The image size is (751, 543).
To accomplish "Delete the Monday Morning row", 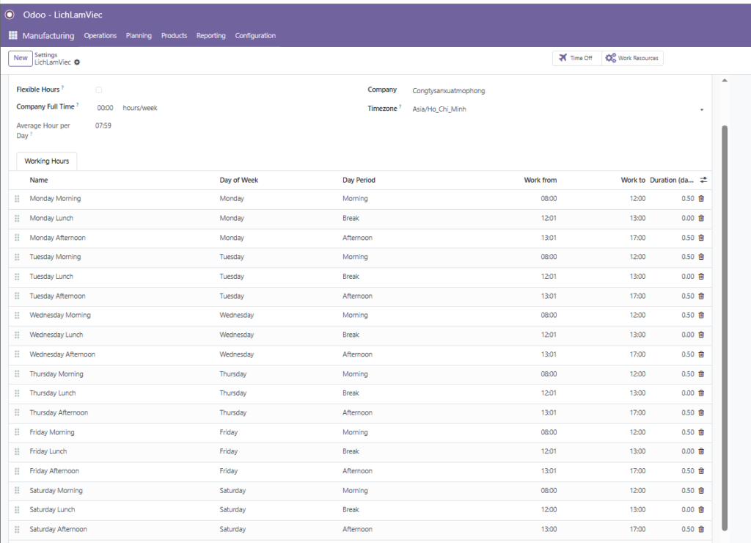I will [x=700, y=199].
